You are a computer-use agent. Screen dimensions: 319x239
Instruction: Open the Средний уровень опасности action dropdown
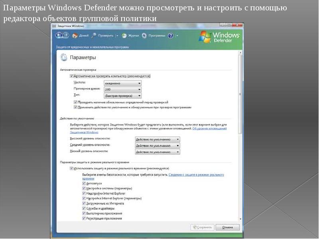(x=158, y=146)
